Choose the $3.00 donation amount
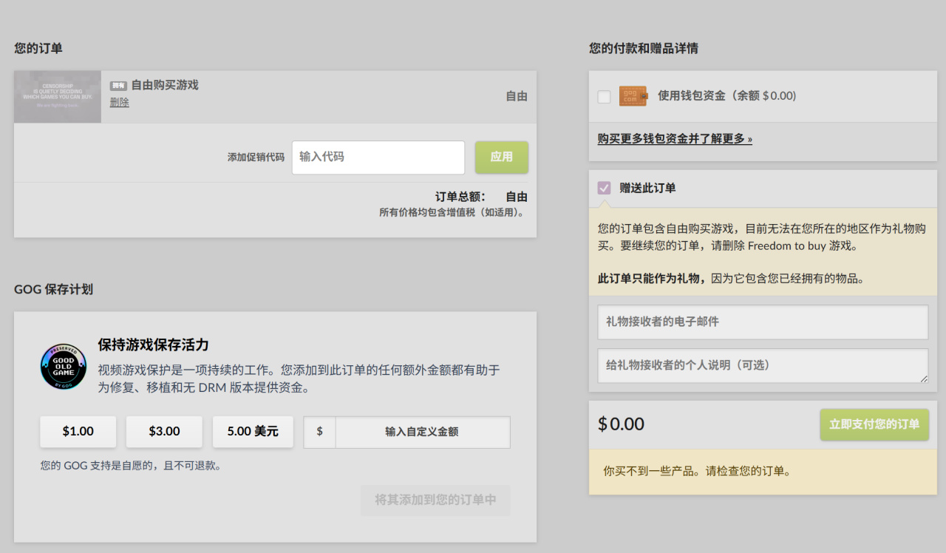This screenshot has width=946, height=553. click(x=164, y=432)
